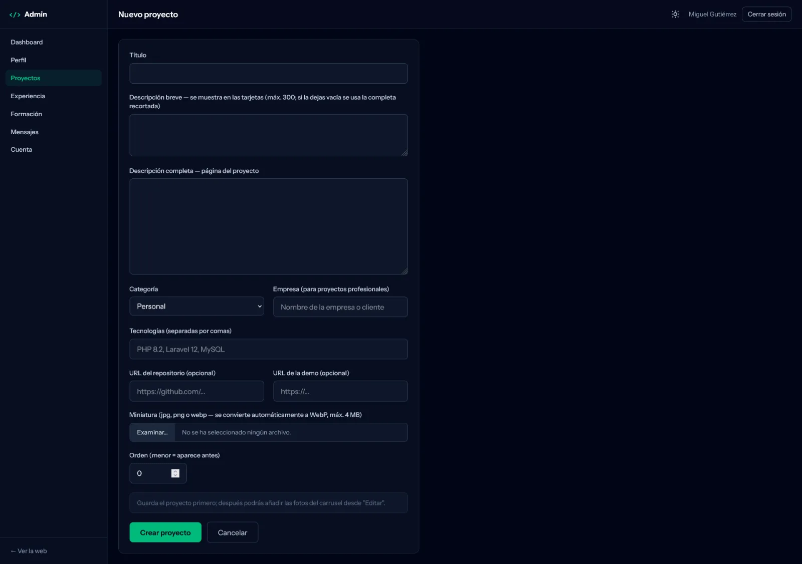This screenshot has height=564, width=802.
Task: Click the user name Miguel Gutiérrez
Action: 712,15
